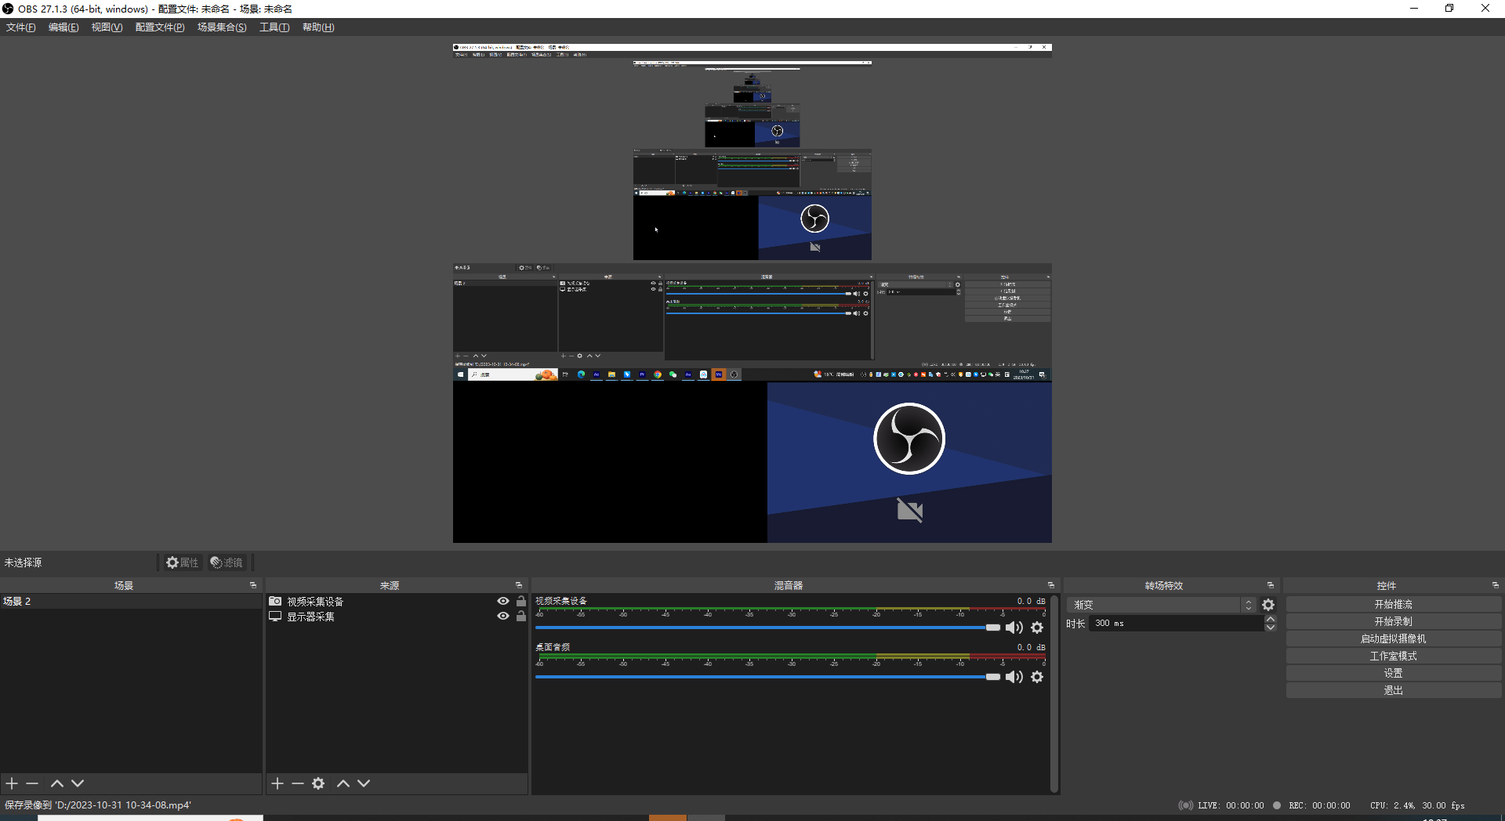Image resolution: width=1505 pixels, height=821 pixels.
Task: Remove selected scene with minus icon
Action: click(x=32, y=783)
